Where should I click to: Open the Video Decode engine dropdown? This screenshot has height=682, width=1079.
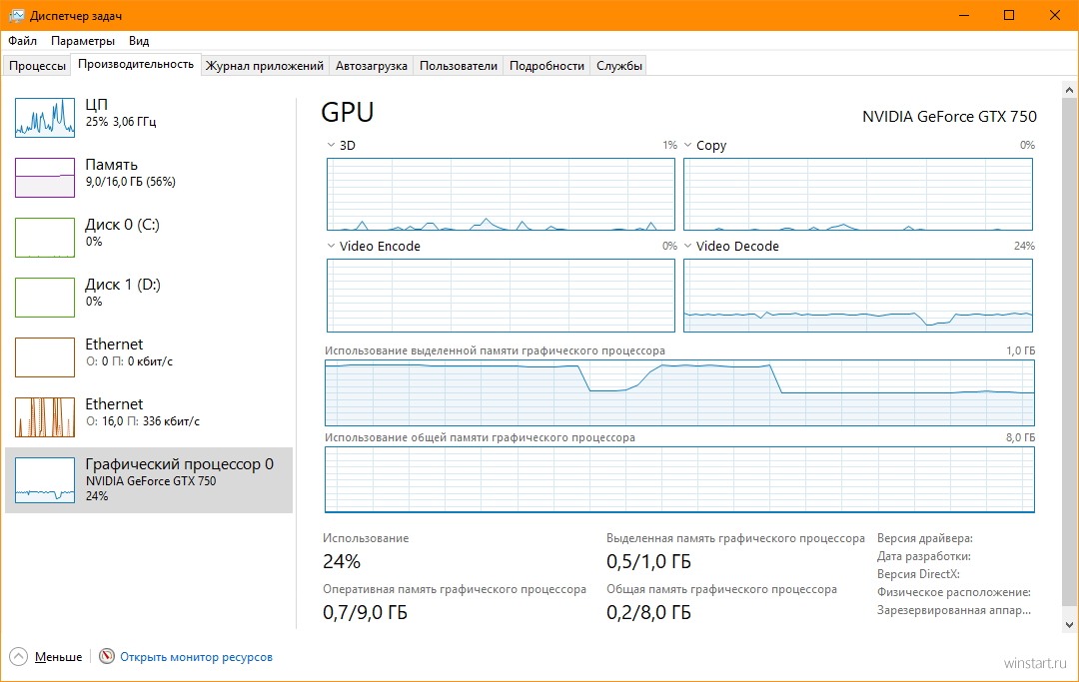(687, 246)
